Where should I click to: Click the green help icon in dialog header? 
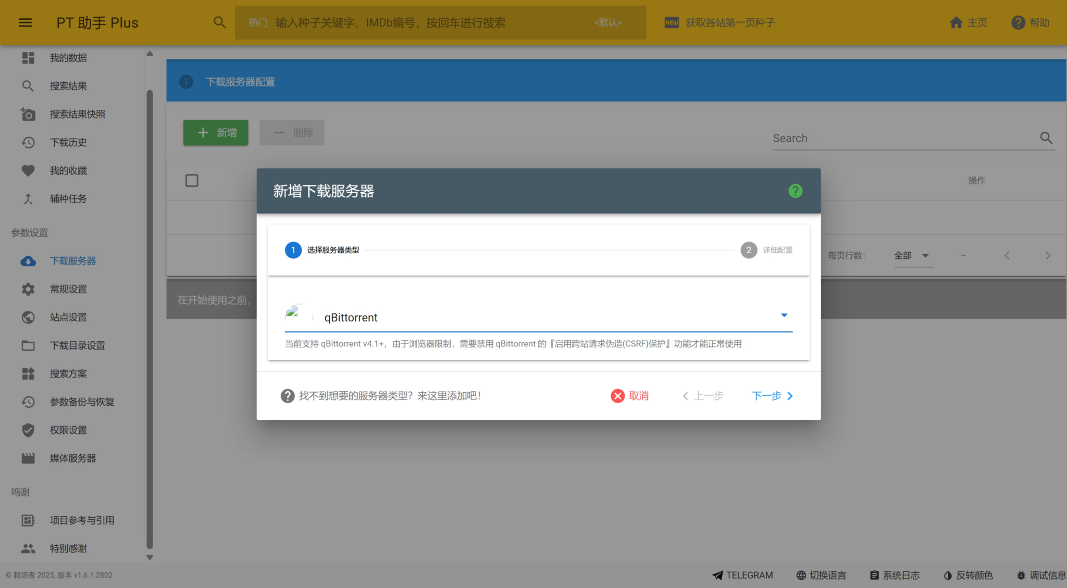(x=795, y=191)
